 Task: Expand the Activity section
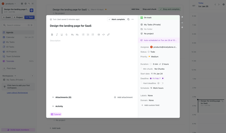tap(53, 106)
